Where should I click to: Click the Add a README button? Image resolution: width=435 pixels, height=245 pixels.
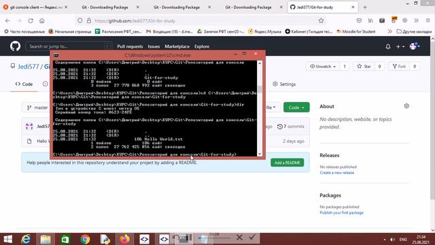click(287, 163)
